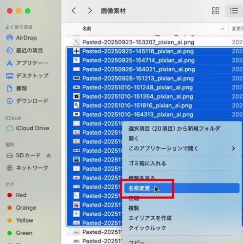The width and height of the screenshot is (243, 244).
Task: Select Pasted-20250928-151213_pixian_ai.png
Action: 138,79
